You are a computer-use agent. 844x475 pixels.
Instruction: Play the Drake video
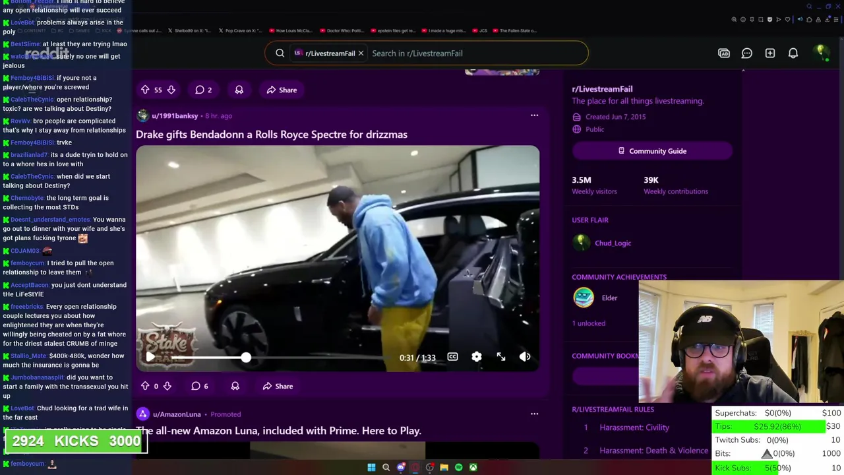tap(150, 357)
